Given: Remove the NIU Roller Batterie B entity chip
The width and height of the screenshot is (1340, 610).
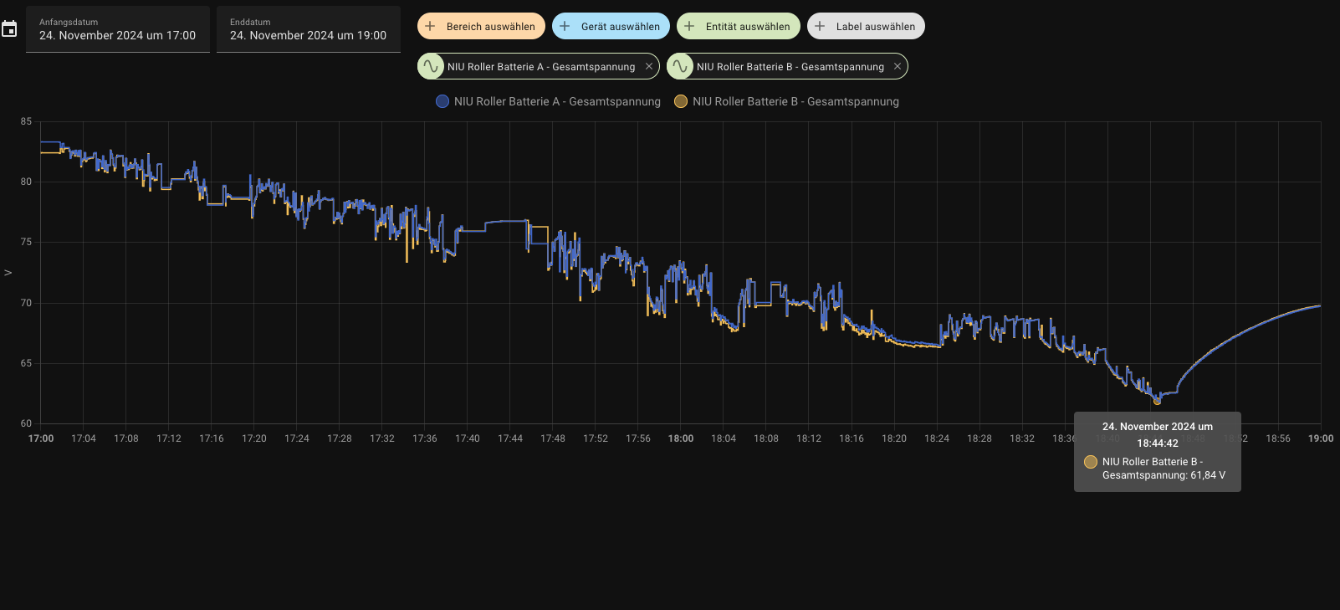Looking at the screenshot, I should coord(898,66).
